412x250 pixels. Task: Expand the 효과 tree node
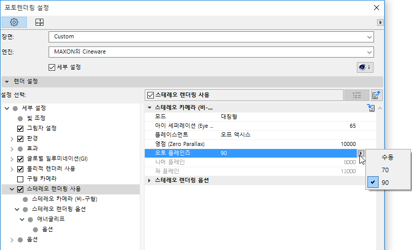[x=12, y=149]
